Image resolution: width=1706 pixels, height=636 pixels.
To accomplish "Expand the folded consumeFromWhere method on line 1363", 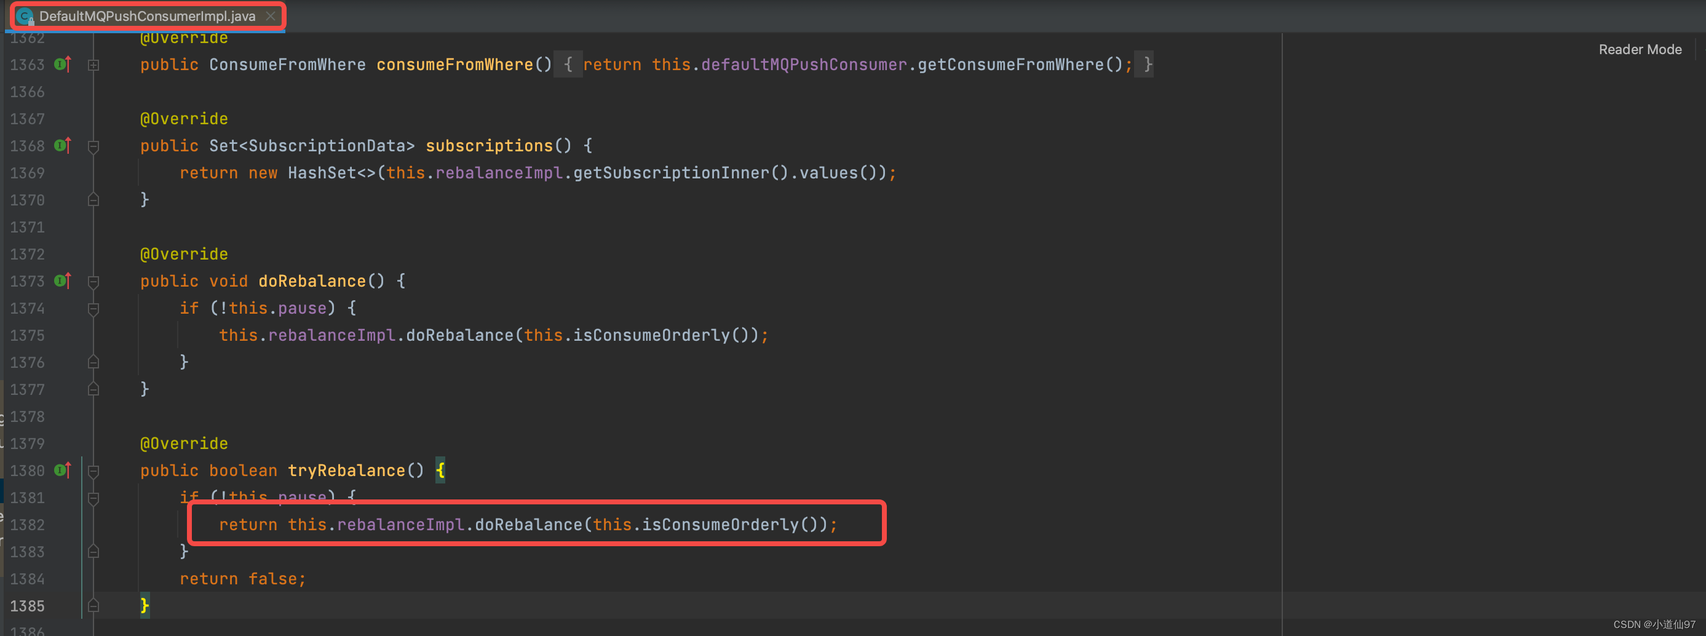I will pyautogui.click(x=93, y=65).
